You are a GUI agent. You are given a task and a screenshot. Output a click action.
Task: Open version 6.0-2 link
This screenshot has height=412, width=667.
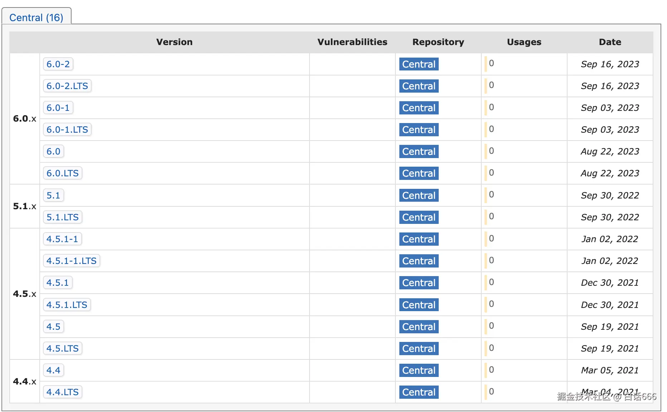click(x=58, y=64)
